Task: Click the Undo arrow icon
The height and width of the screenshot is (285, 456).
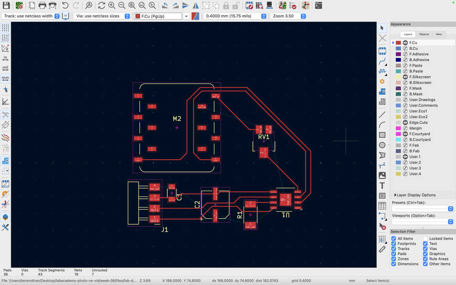Action: [65, 5]
